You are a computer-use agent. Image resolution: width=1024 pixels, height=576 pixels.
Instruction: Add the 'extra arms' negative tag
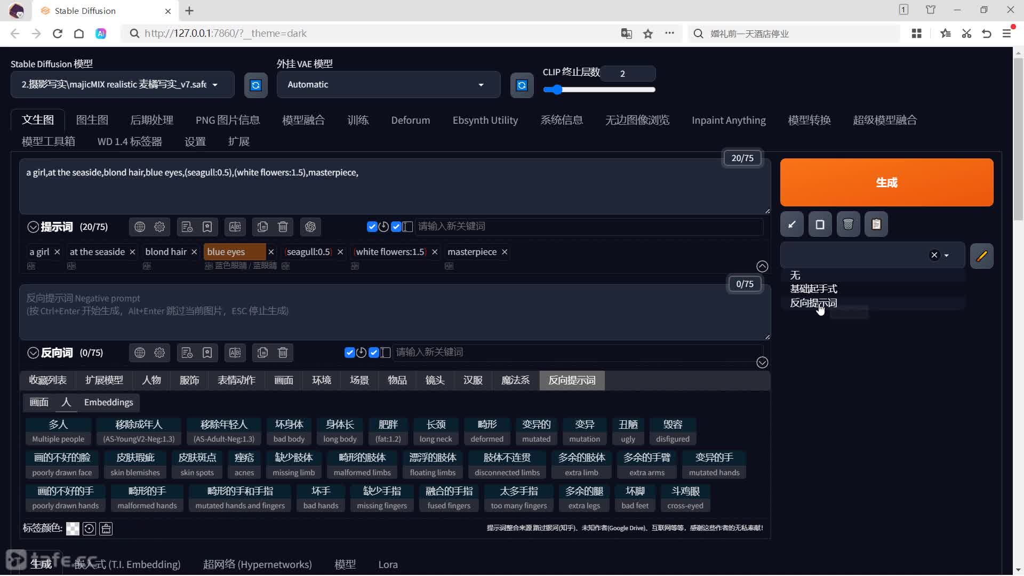pyautogui.click(x=646, y=465)
